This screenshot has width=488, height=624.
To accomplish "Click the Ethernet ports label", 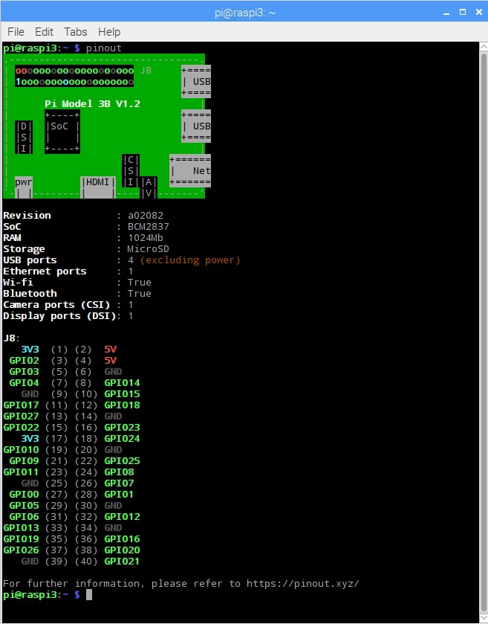I will tap(45, 271).
